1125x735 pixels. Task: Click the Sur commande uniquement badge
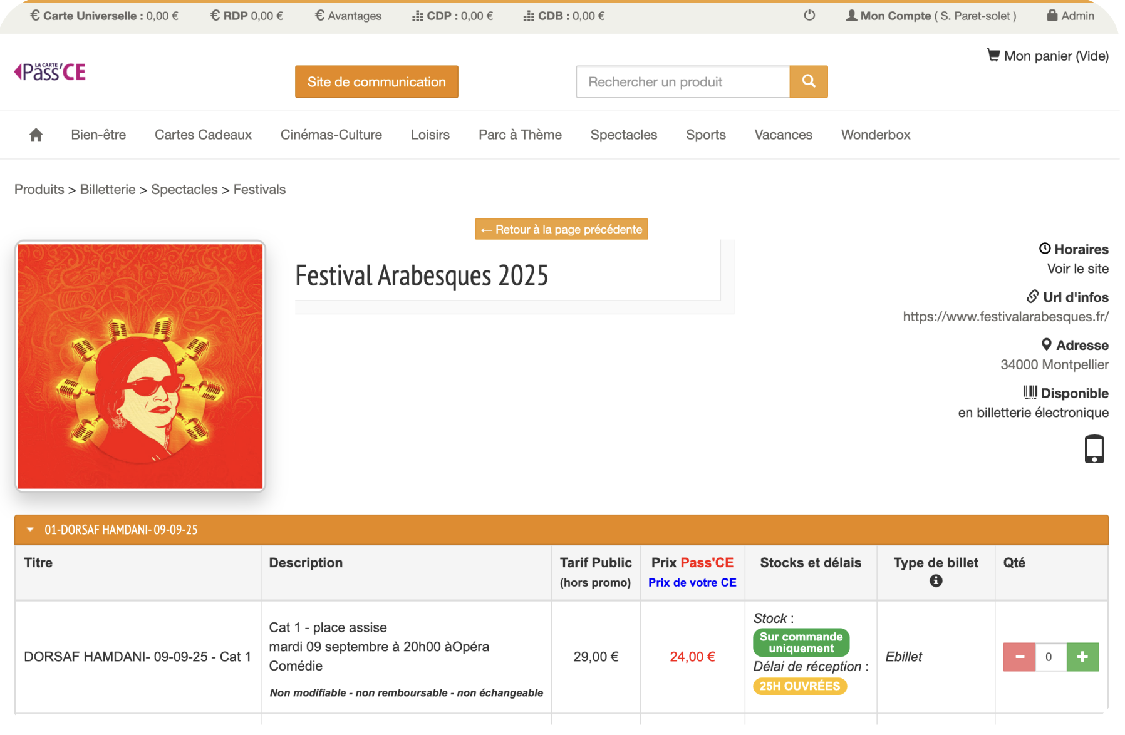[x=801, y=642]
